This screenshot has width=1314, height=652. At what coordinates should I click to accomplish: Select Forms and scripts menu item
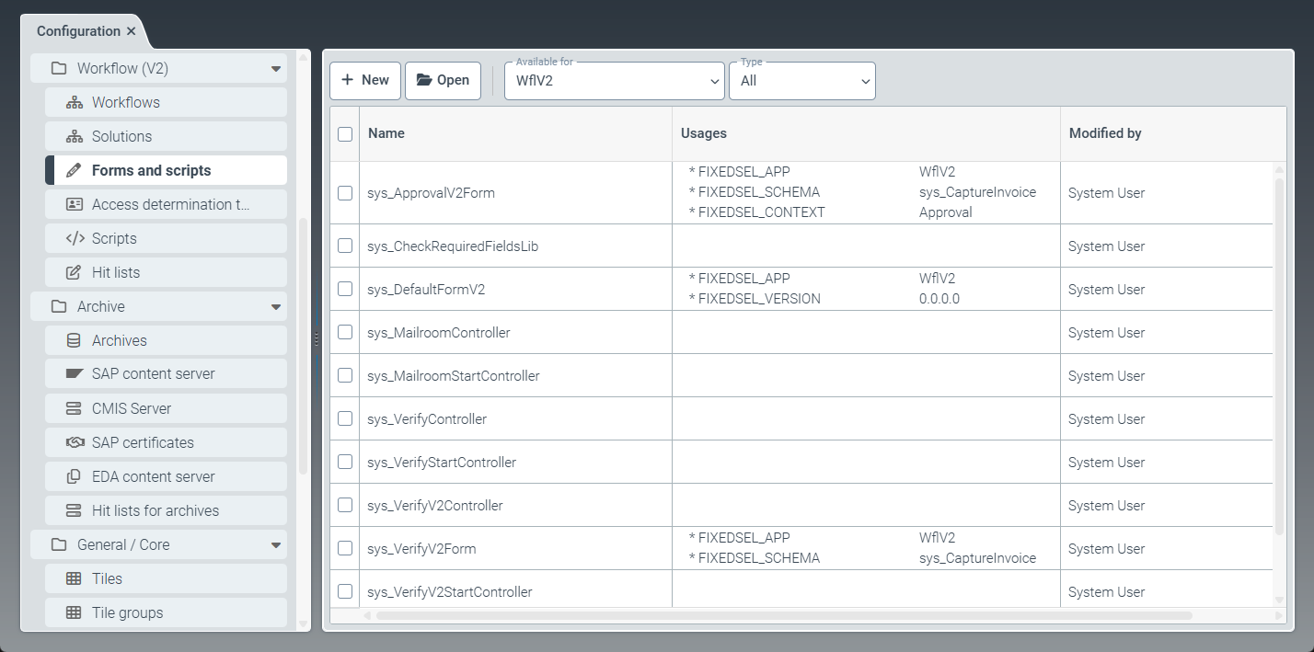(x=152, y=170)
